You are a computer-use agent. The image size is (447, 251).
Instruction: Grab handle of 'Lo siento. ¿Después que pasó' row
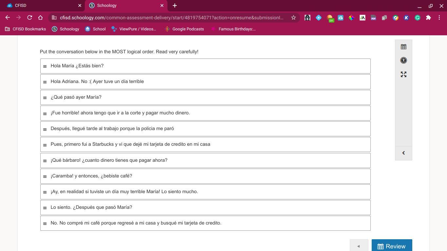[45, 208]
